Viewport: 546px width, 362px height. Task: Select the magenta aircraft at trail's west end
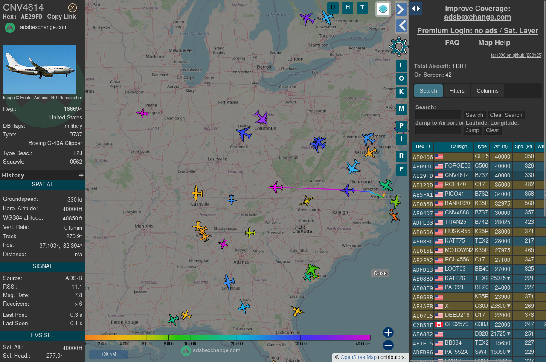pos(276,187)
